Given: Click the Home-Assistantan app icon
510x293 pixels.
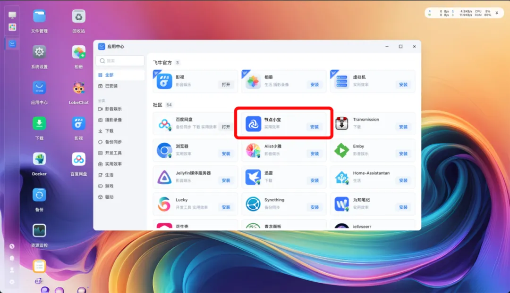Looking at the screenshot, I should click(342, 177).
